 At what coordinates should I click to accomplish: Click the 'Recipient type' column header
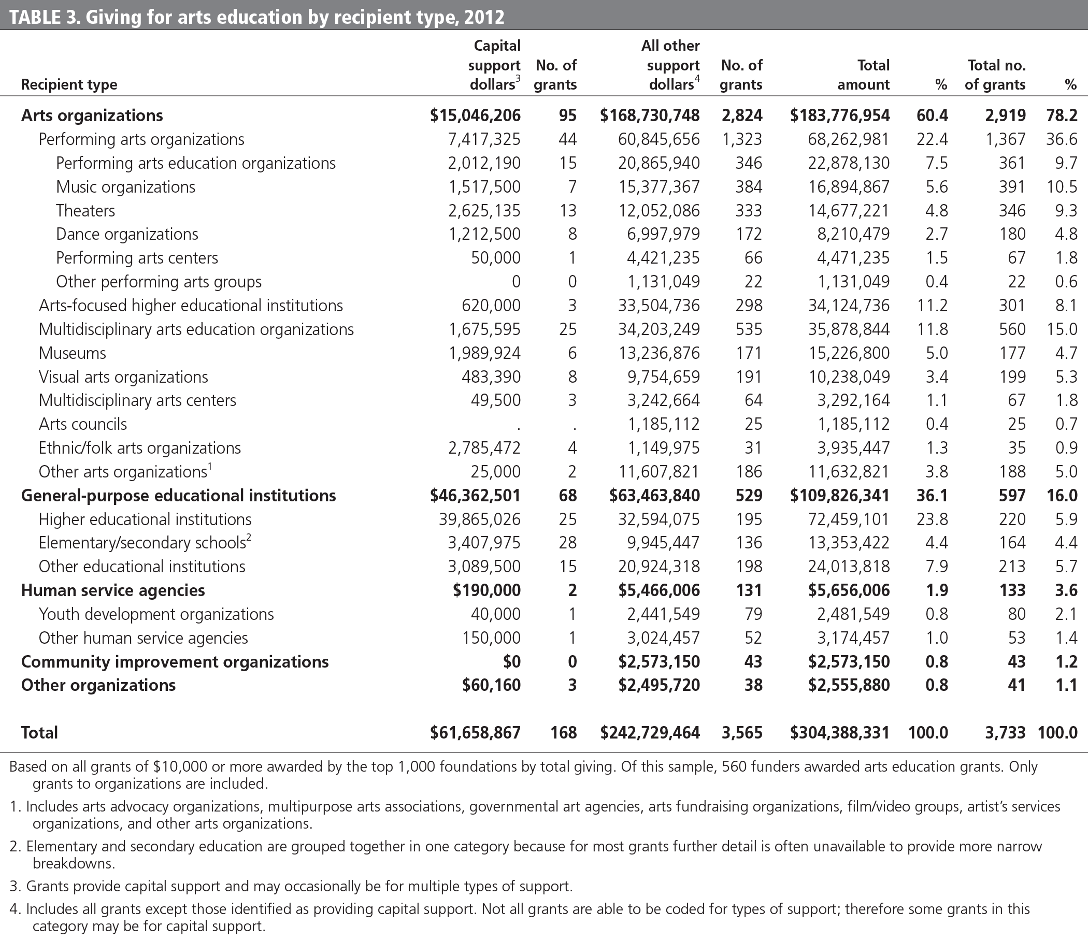tap(69, 84)
